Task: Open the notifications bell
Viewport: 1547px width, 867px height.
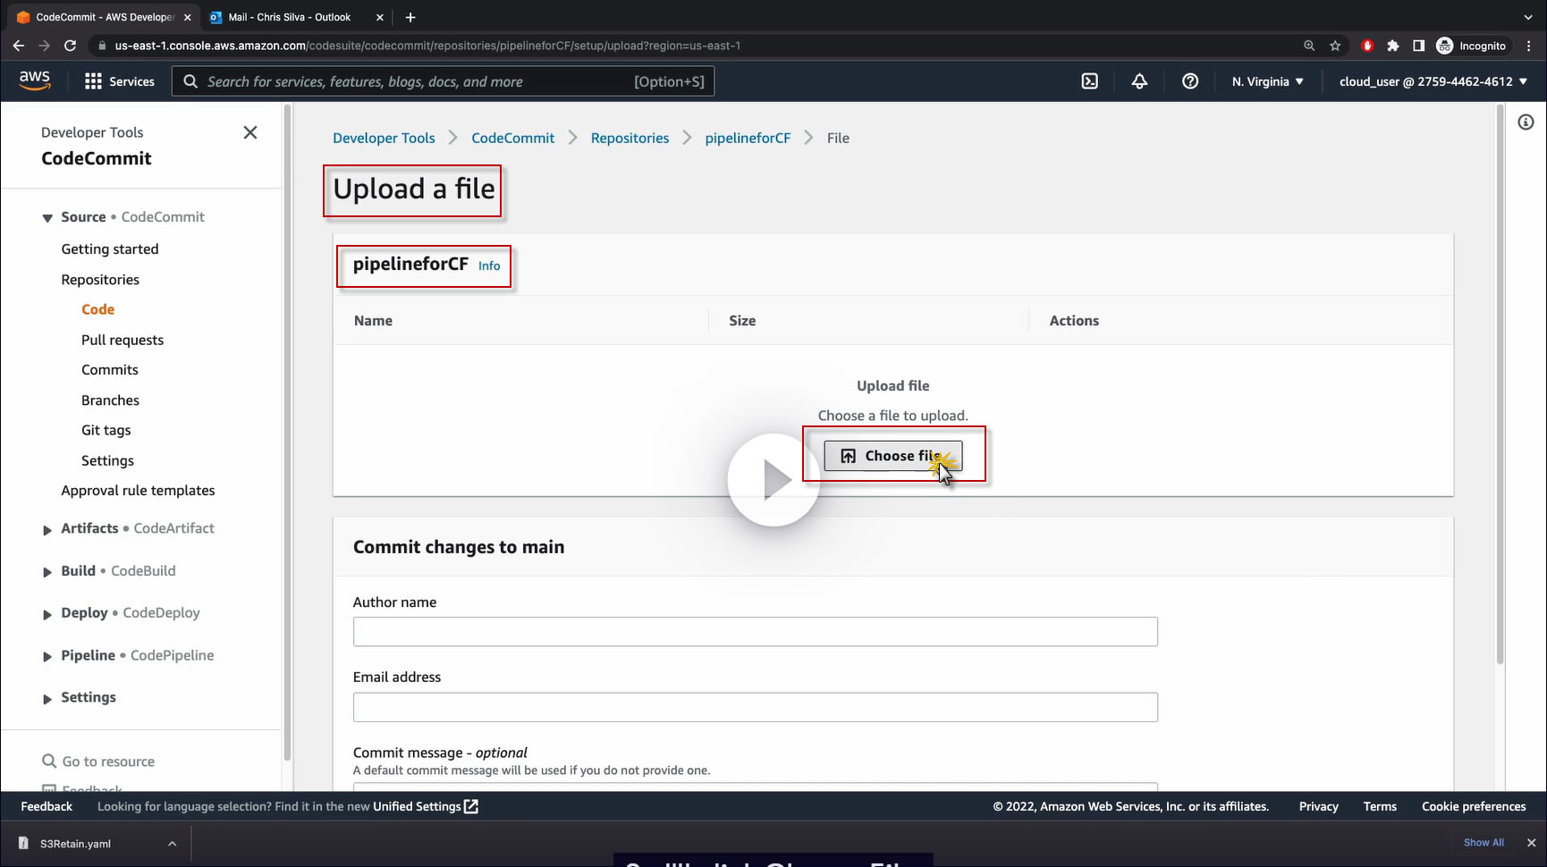Action: pyautogui.click(x=1139, y=81)
